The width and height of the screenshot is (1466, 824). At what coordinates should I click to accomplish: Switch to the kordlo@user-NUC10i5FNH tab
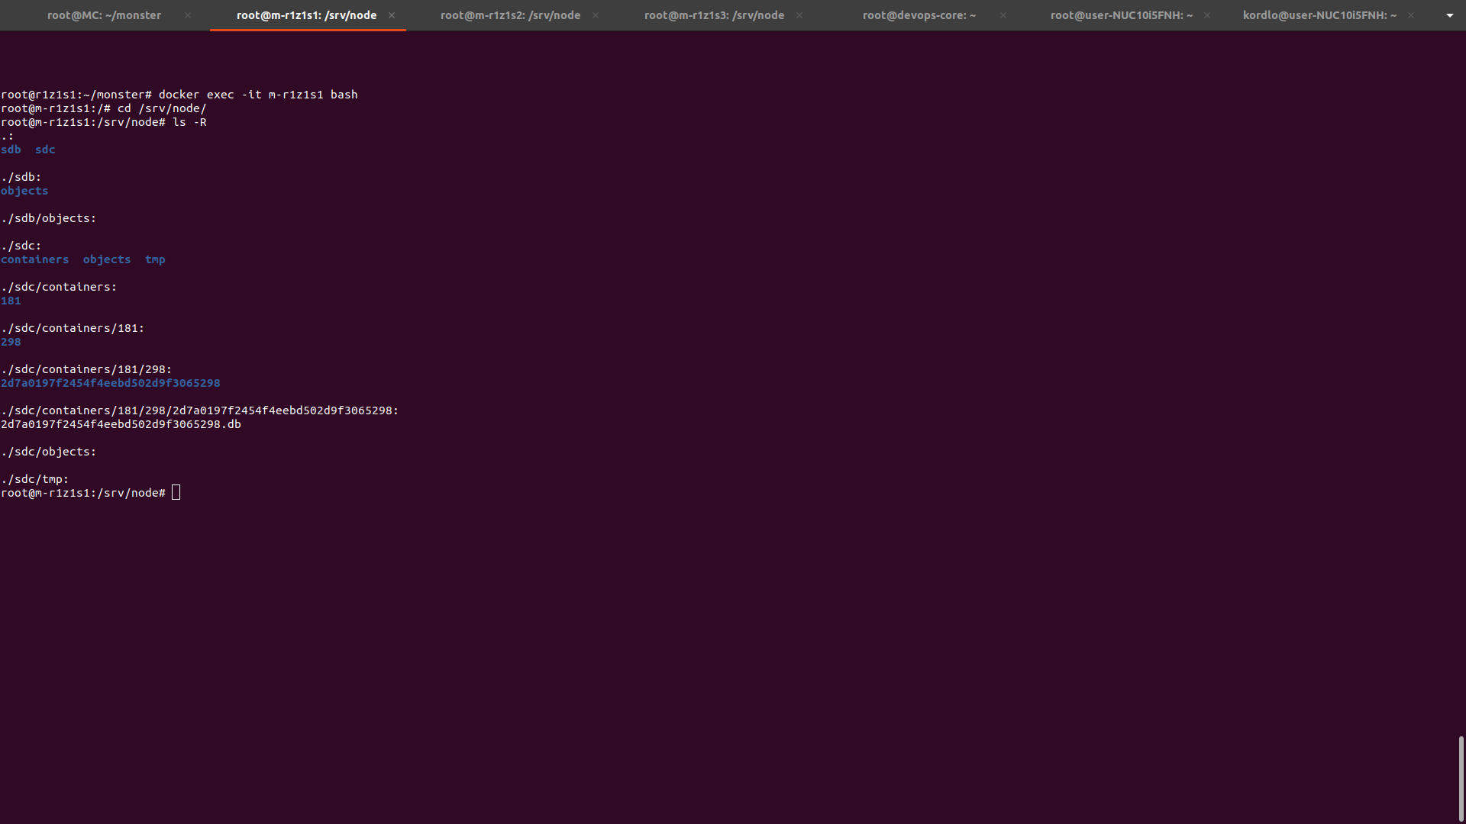(x=1319, y=15)
